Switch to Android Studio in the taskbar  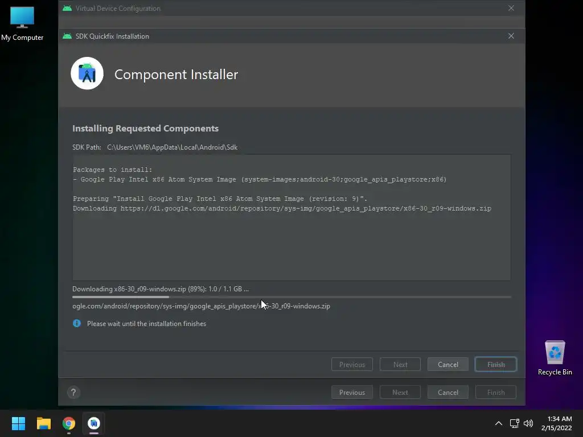pos(94,423)
